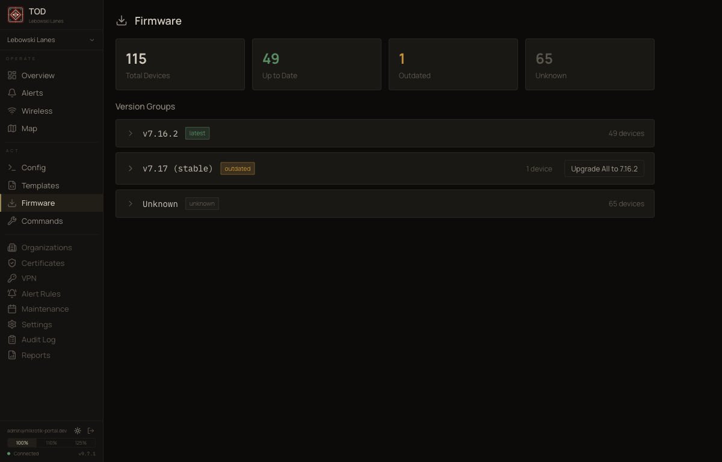This screenshot has width=722, height=462.
Task: Open Maintenance using the calendar icon
Action: 13,309
